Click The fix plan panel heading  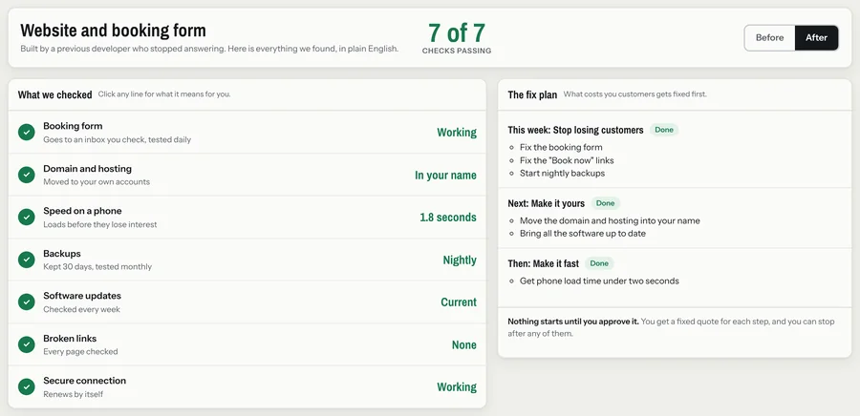click(x=532, y=94)
